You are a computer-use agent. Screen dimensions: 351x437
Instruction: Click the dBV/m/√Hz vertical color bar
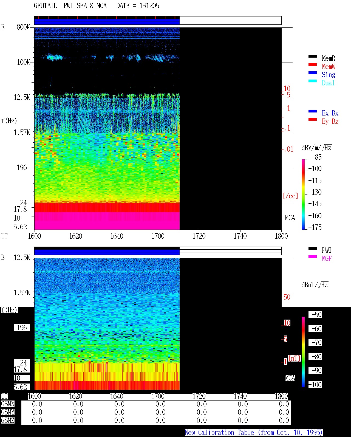pos(303,194)
